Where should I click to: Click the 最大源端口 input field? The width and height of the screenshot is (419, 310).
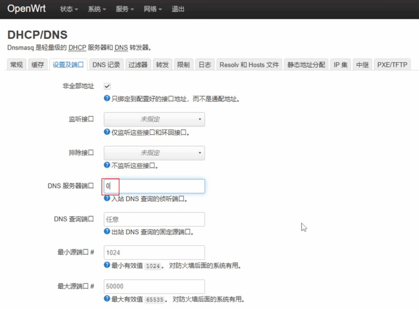[154, 286]
